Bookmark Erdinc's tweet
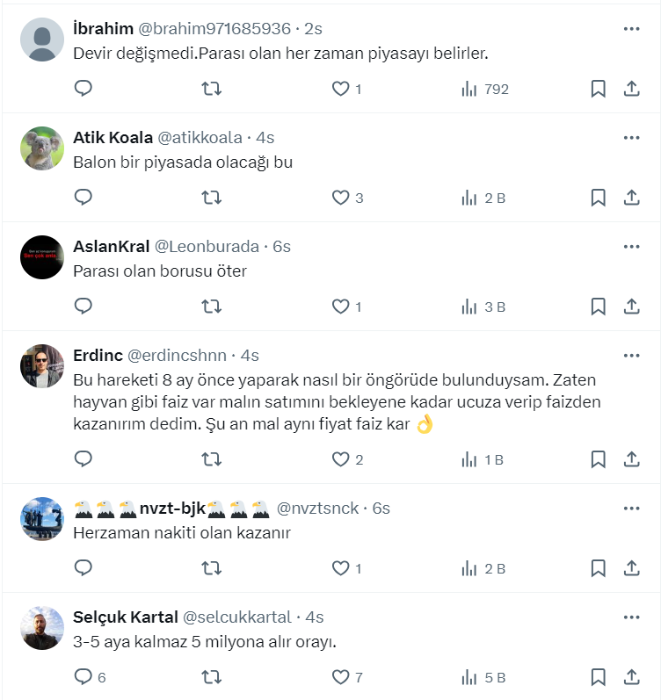Screen dimensions: 661x700 (598, 458)
